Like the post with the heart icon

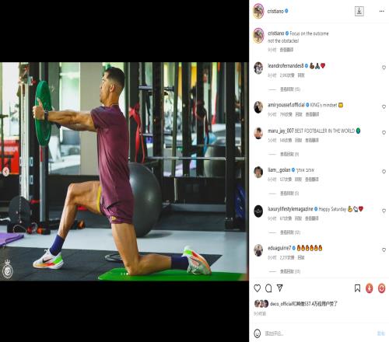coord(257,288)
